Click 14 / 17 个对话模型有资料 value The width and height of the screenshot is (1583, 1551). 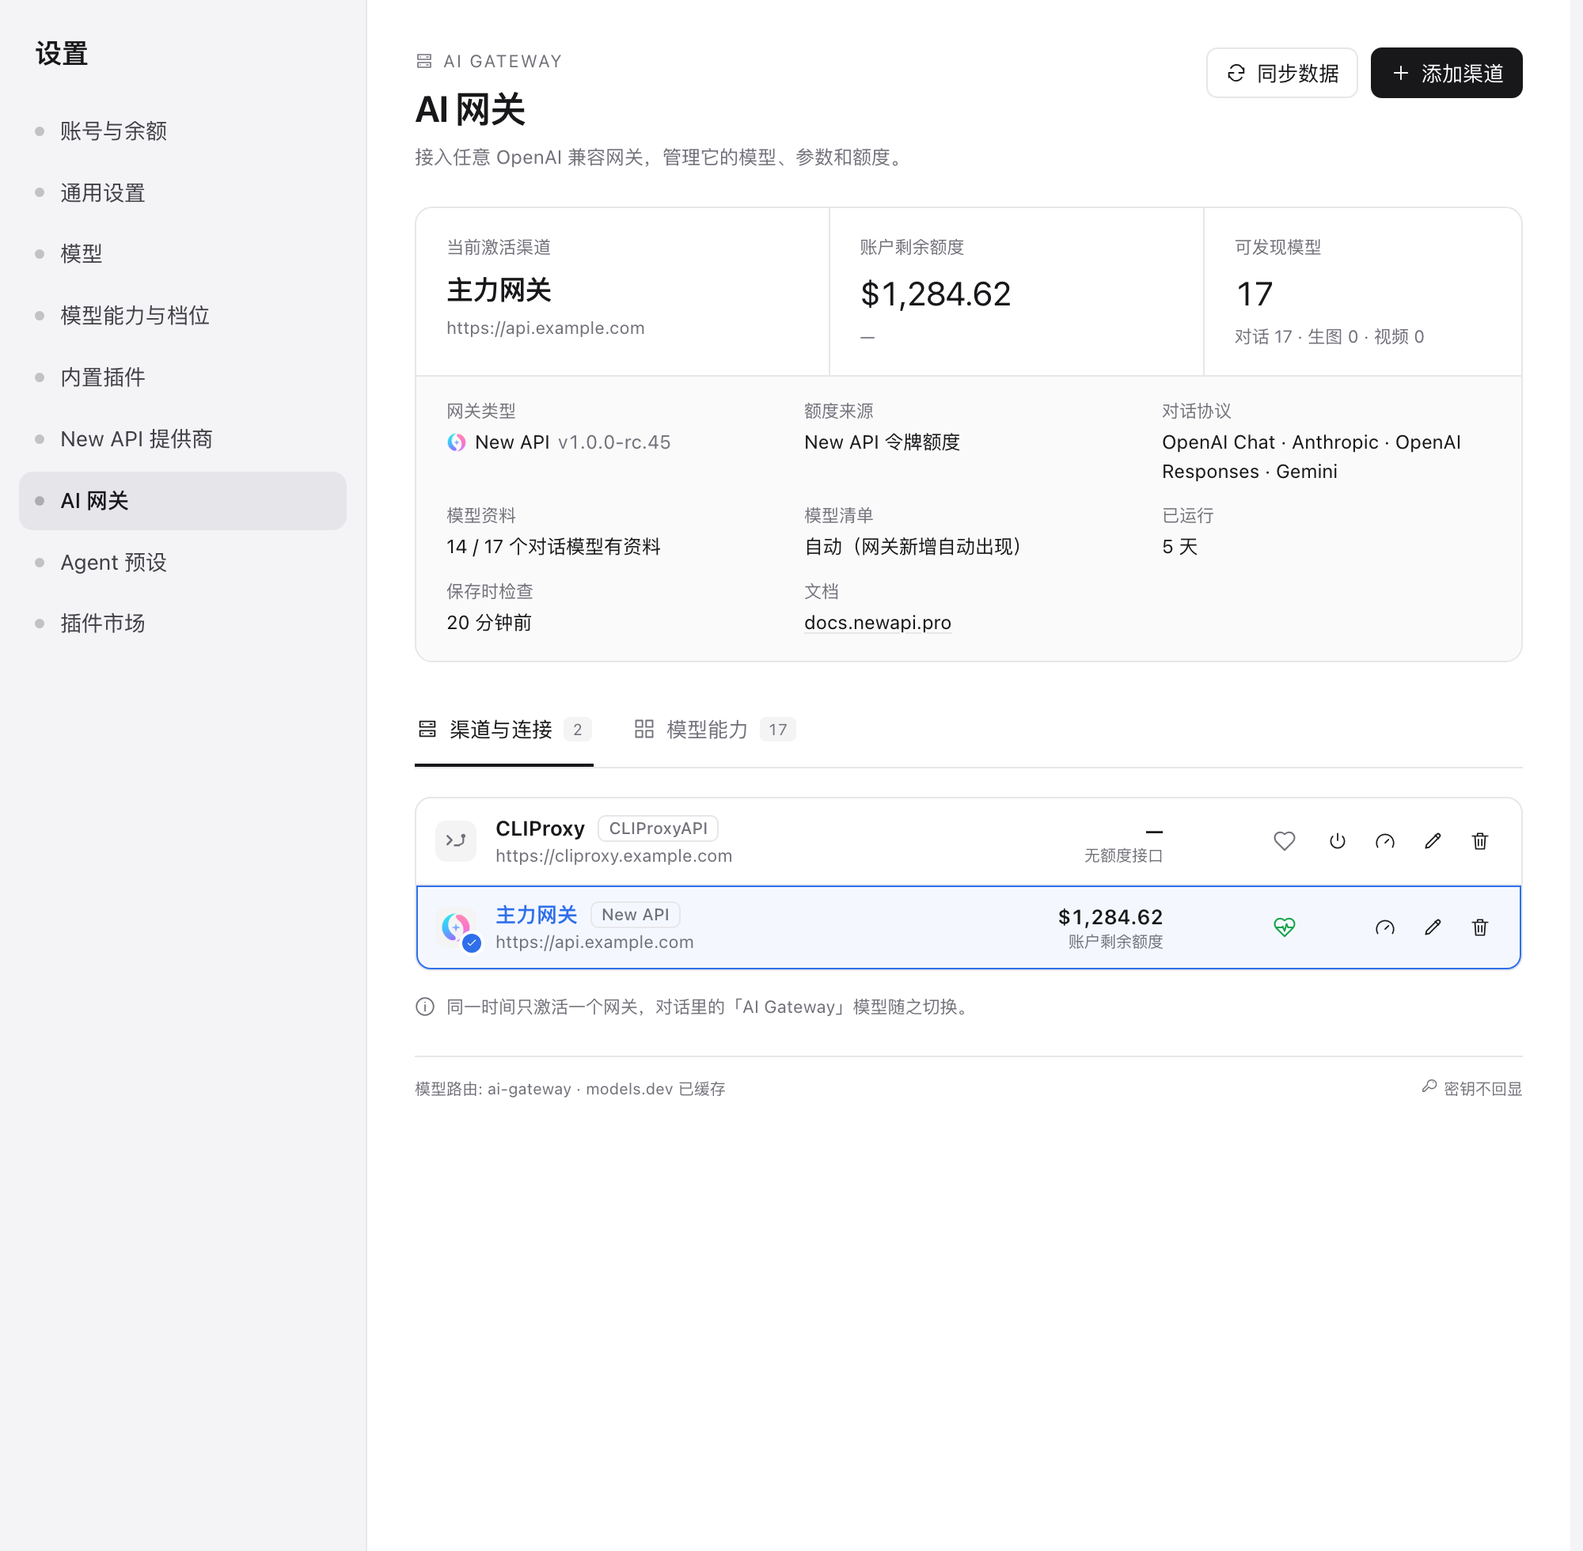(553, 547)
